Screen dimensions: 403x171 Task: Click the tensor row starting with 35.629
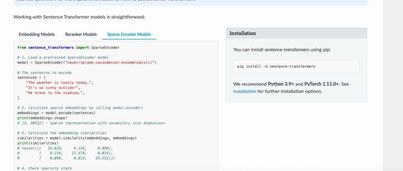[x=65, y=148]
